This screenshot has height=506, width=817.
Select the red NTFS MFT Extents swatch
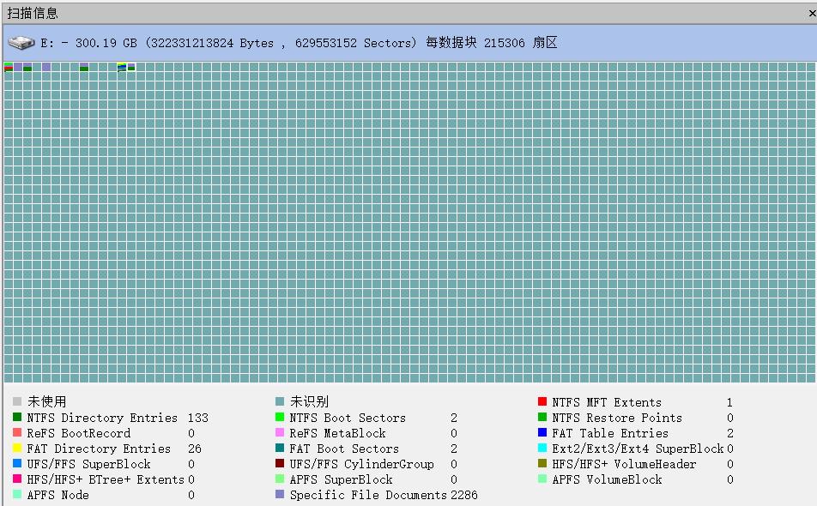click(542, 402)
